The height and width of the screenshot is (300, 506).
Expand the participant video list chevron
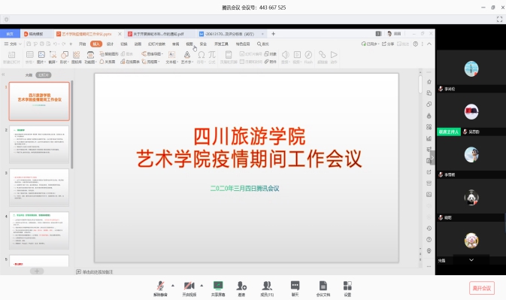471,260
